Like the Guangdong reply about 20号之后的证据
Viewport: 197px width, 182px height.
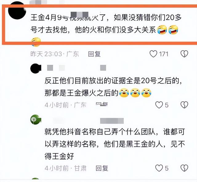coord(159,105)
